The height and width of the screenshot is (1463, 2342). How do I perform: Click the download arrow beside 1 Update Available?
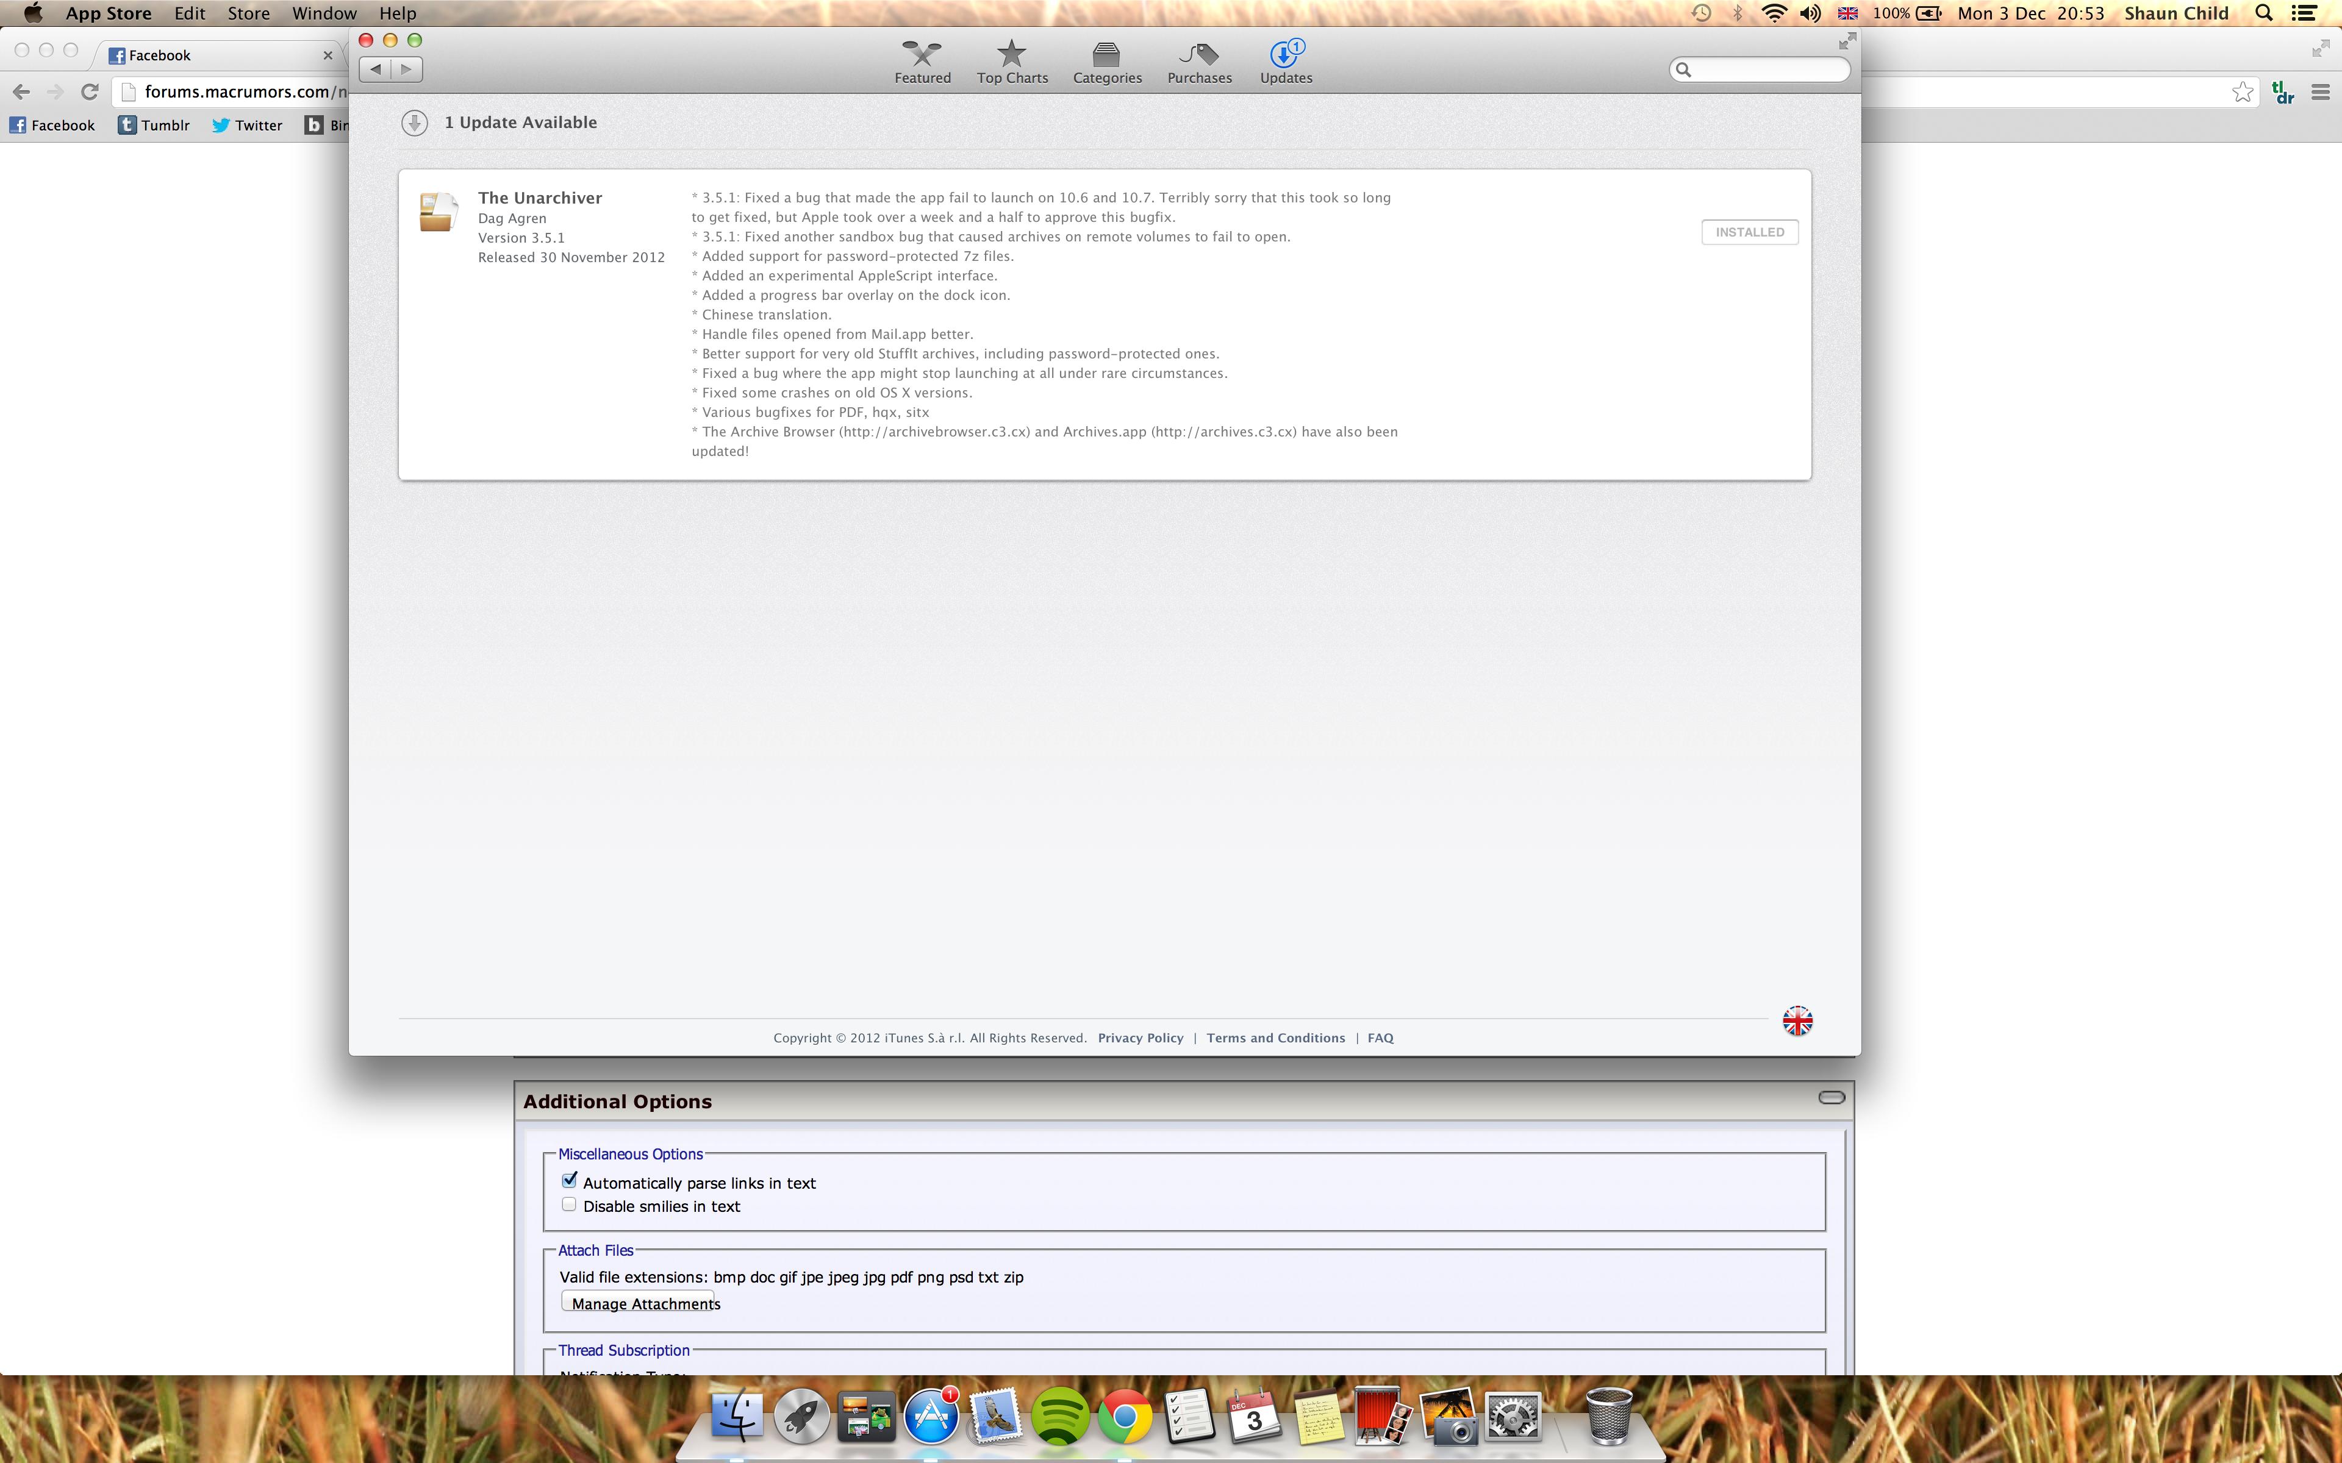tap(414, 123)
